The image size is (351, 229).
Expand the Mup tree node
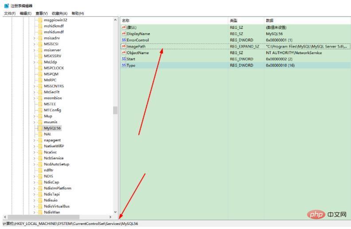tap(35, 116)
